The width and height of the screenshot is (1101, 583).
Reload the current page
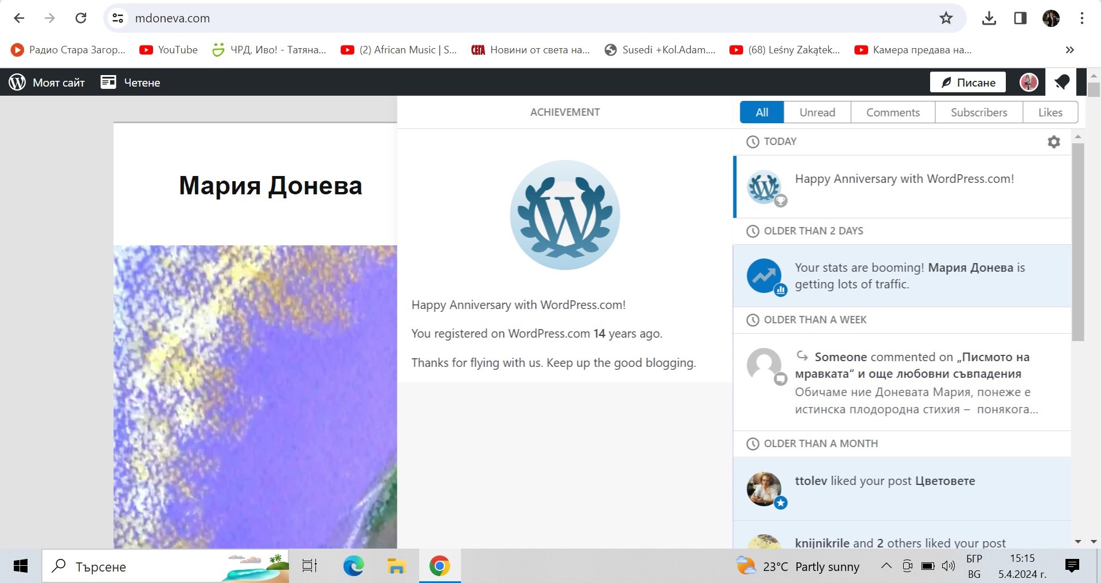tap(81, 18)
